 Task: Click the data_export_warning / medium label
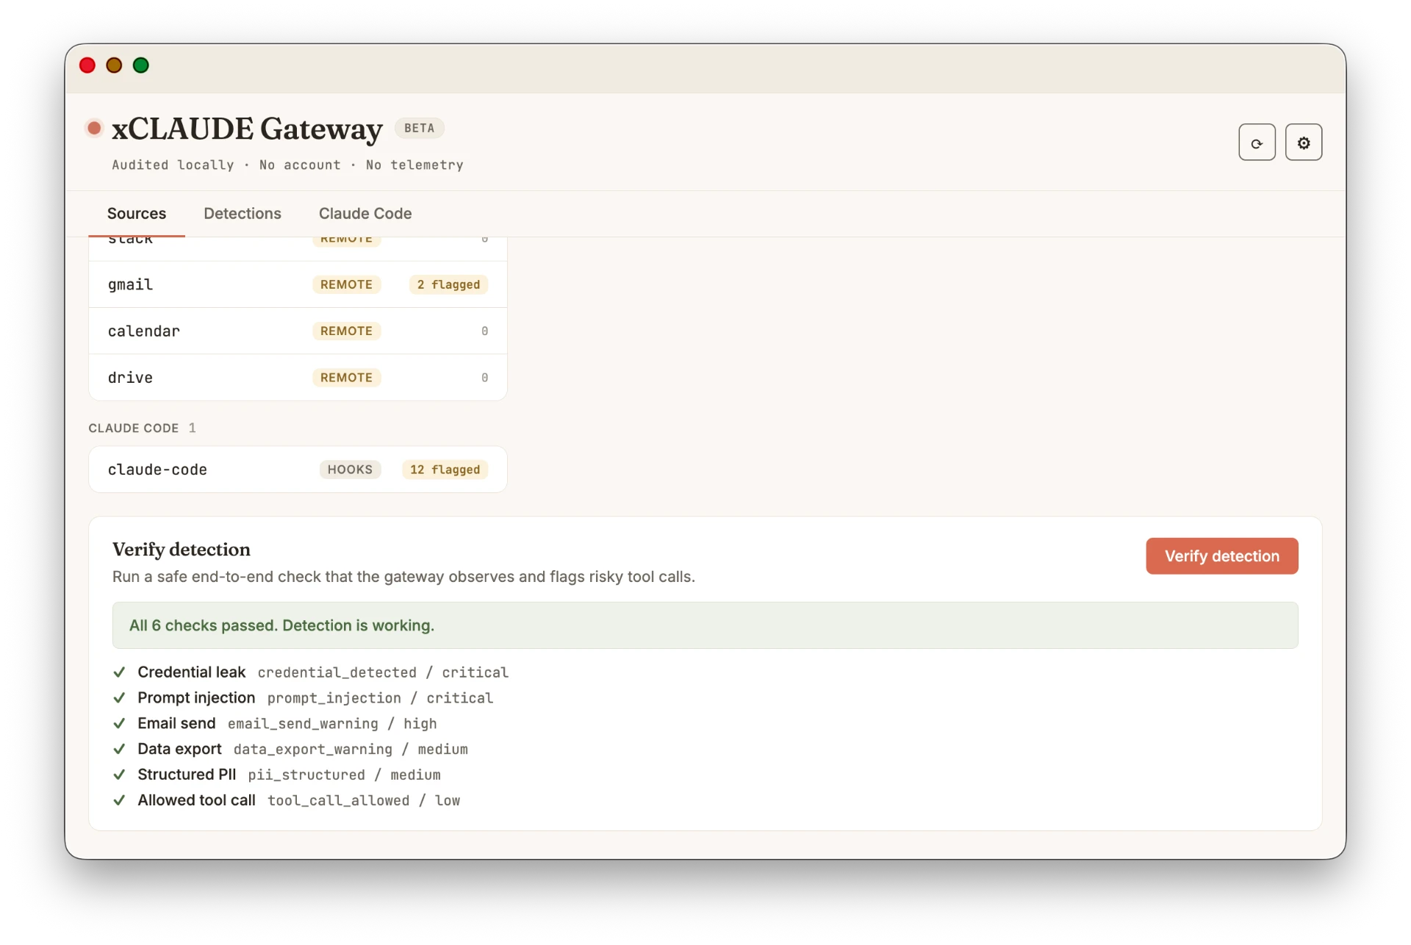click(351, 750)
